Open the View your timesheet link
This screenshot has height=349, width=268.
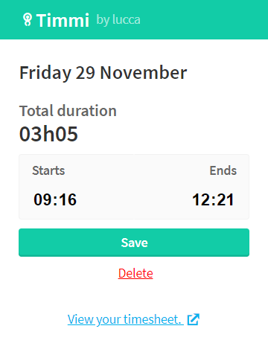point(126,319)
